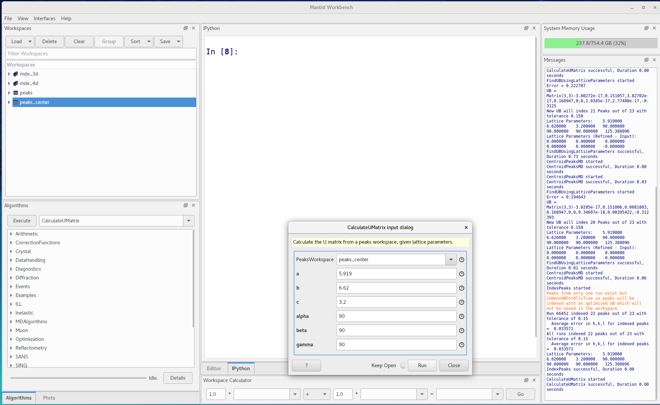Click the history icon beside gamma field
Viewport: 660px width, 405px height.
coord(461,345)
